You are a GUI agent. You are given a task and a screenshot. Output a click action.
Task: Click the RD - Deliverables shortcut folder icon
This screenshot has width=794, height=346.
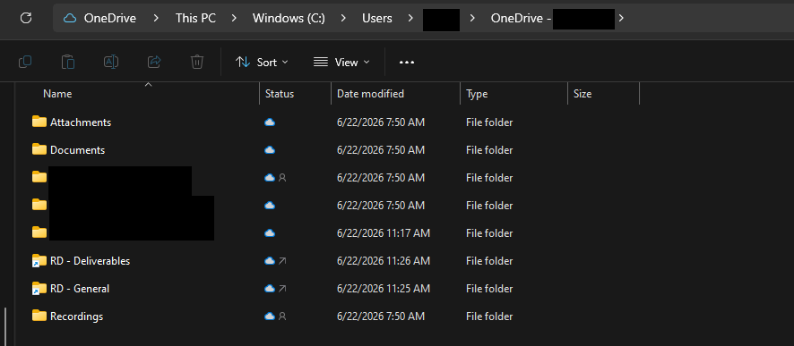[x=39, y=261]
